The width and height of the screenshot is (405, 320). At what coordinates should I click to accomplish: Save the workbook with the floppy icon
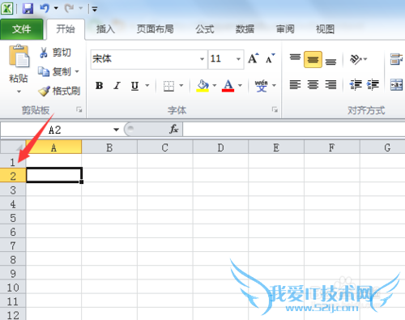pyautogui.click(x=28, y=9)
